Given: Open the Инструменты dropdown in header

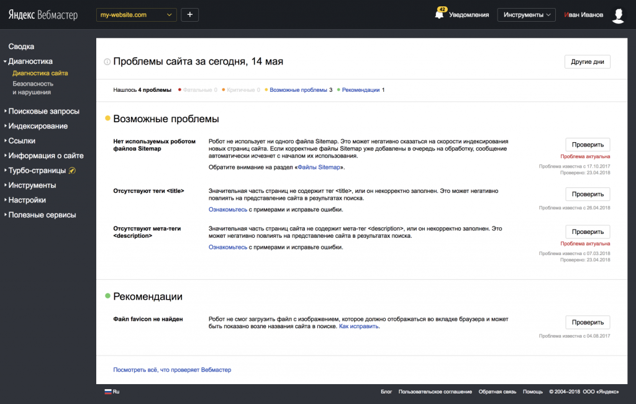Looking at the screenshot, I should [527, 14].
